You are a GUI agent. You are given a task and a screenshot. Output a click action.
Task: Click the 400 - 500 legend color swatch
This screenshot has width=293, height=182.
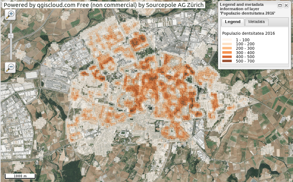click(227, 57)
